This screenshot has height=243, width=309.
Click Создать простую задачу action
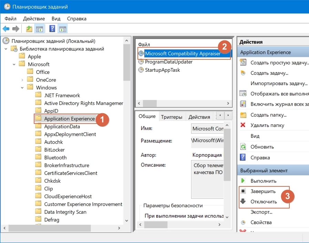(x=279, y=62)
